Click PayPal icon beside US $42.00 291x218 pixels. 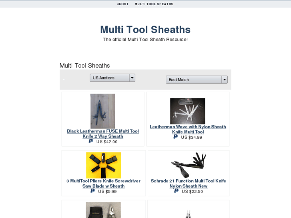tap(91, 141)
